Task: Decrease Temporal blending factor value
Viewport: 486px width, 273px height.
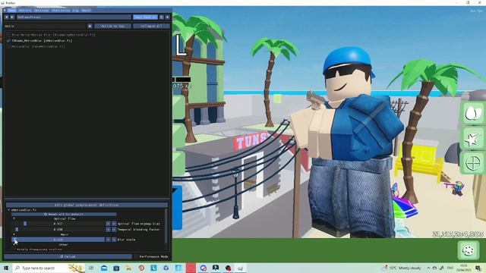Action: coord(108,229)
